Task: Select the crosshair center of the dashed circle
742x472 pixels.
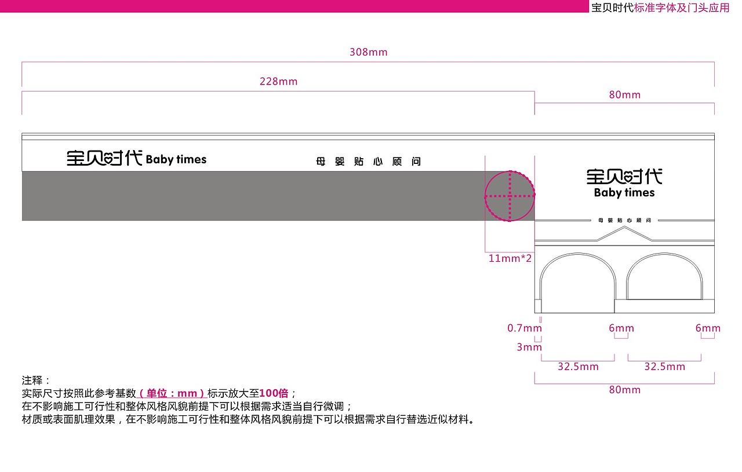Action: click(510, 197)
